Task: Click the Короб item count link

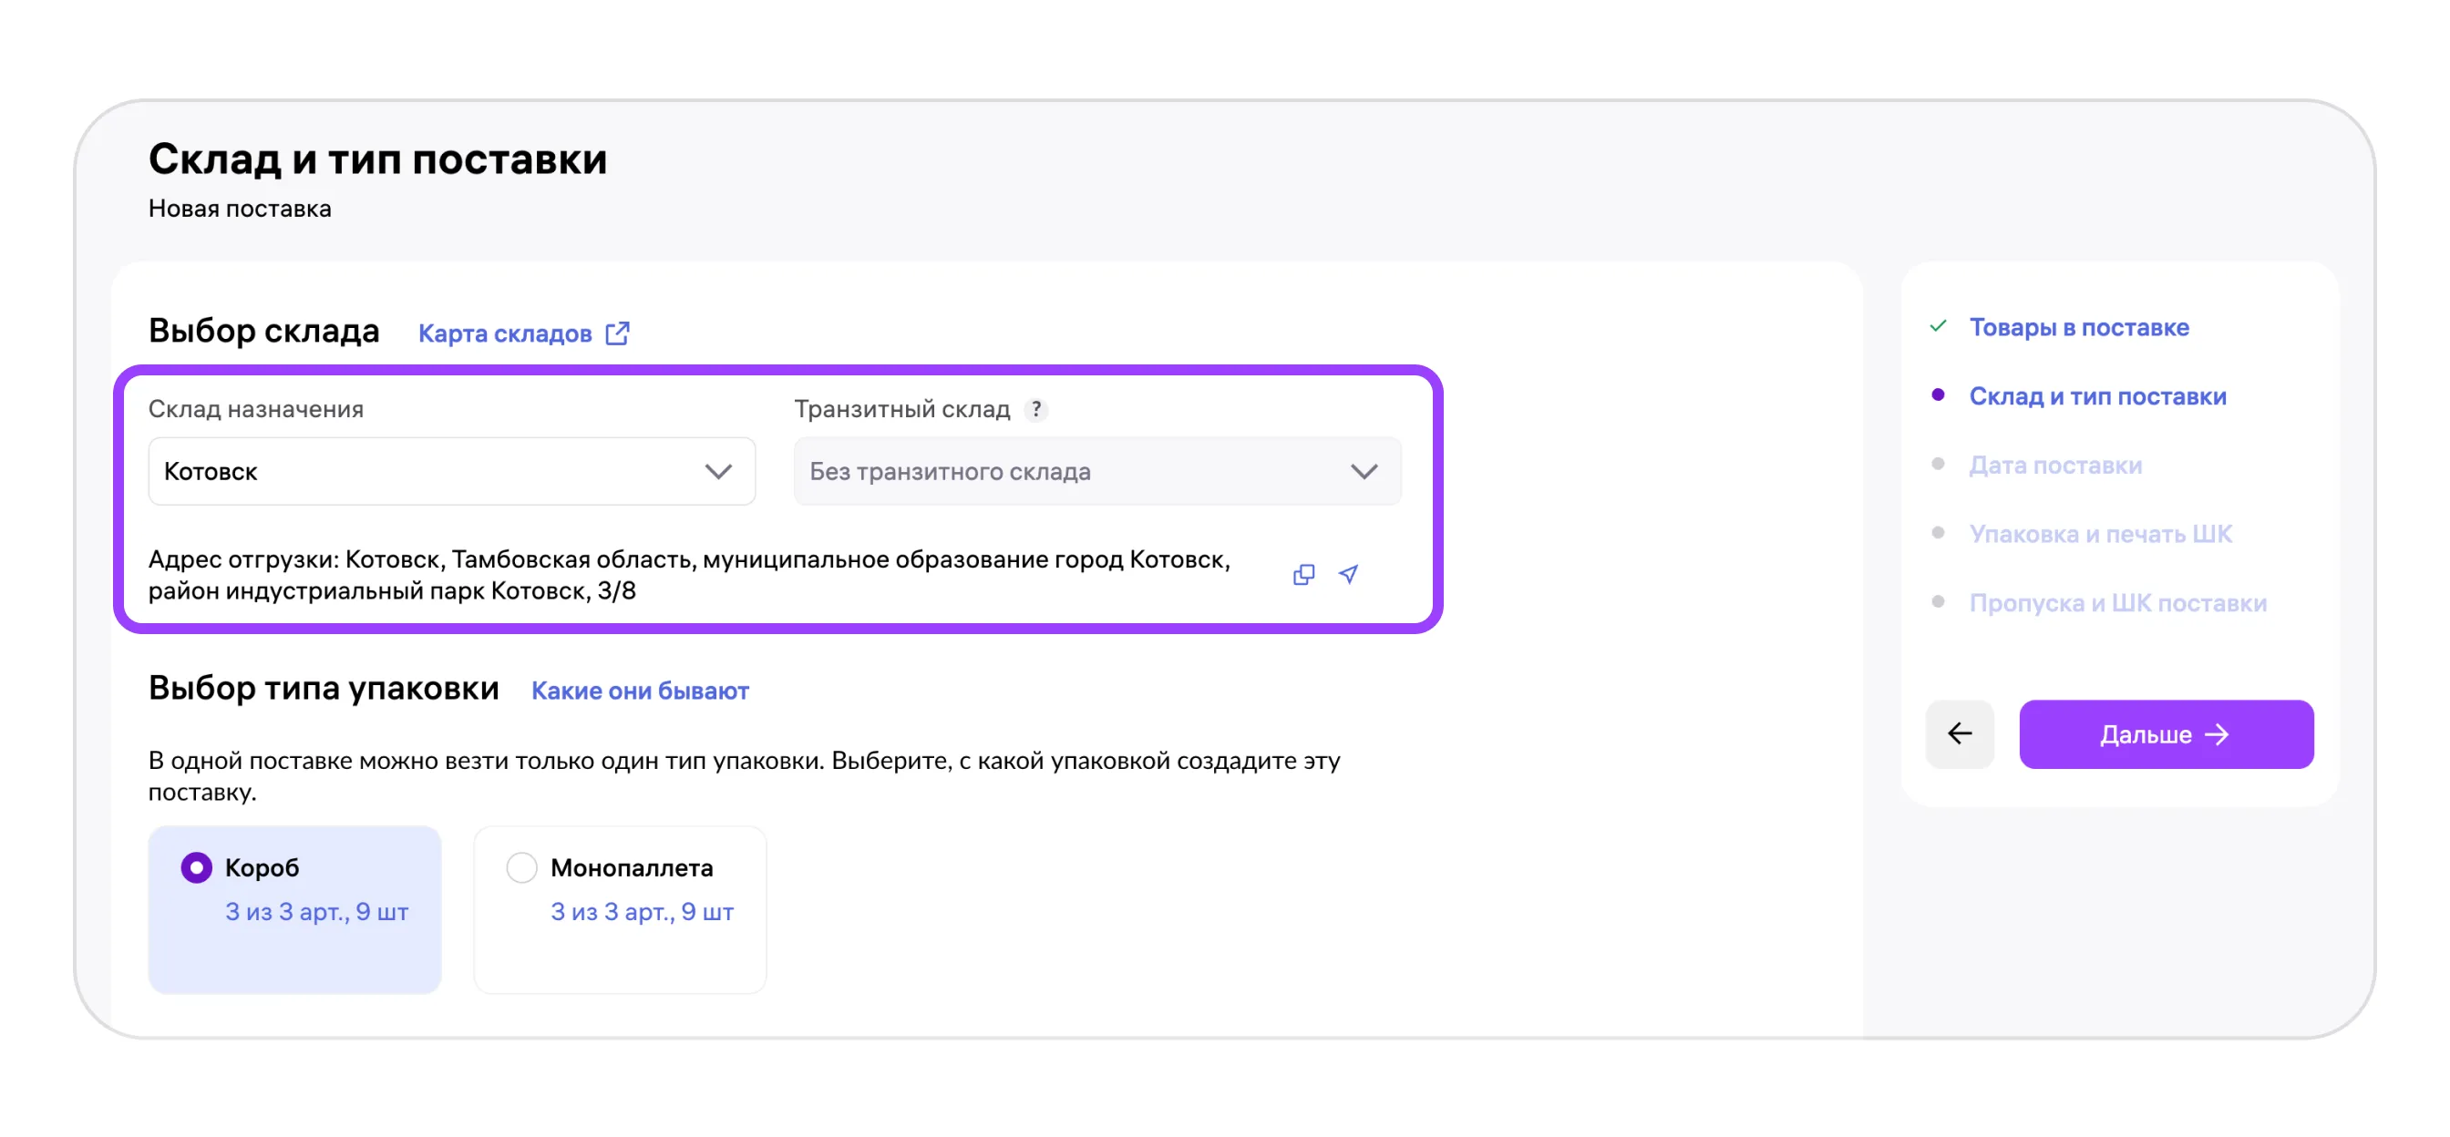Action: (316, 912)
